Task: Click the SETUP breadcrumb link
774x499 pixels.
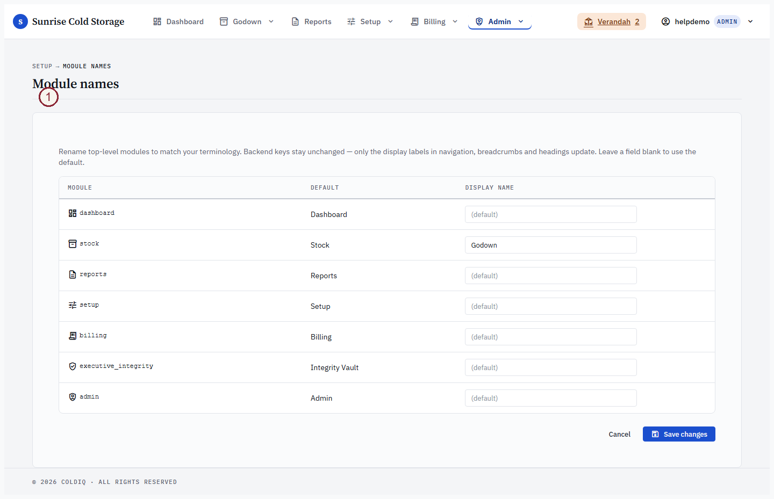Action: click(x=42, y=66)
